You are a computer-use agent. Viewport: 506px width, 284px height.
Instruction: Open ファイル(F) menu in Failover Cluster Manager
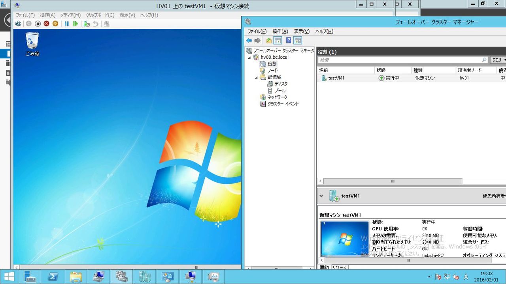tap(257, 32)
